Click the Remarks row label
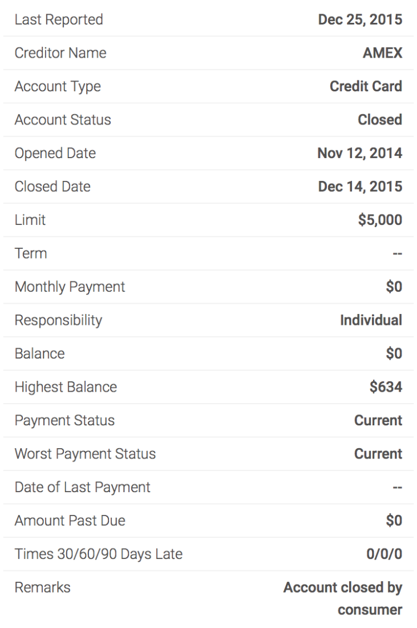417x628 pixels. point(42,587)
